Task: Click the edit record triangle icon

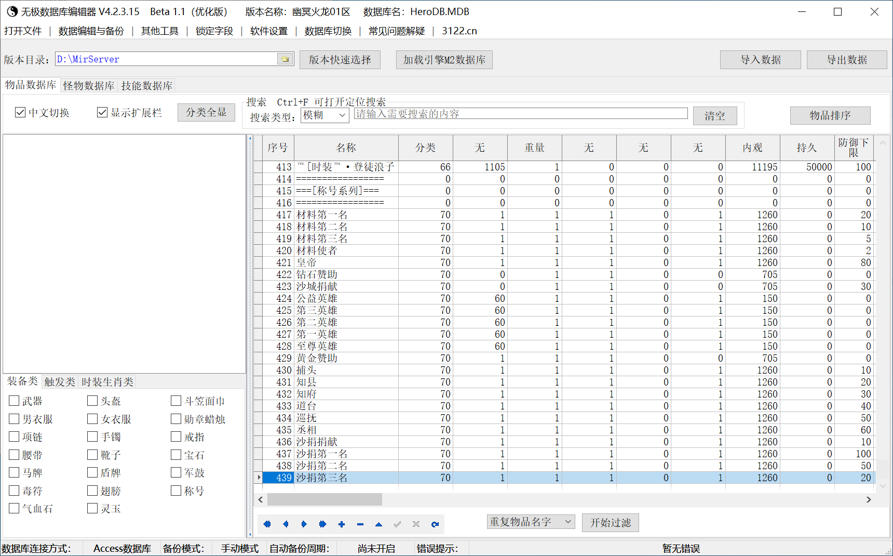Action: pyautogui.click(x=379, y=524)
